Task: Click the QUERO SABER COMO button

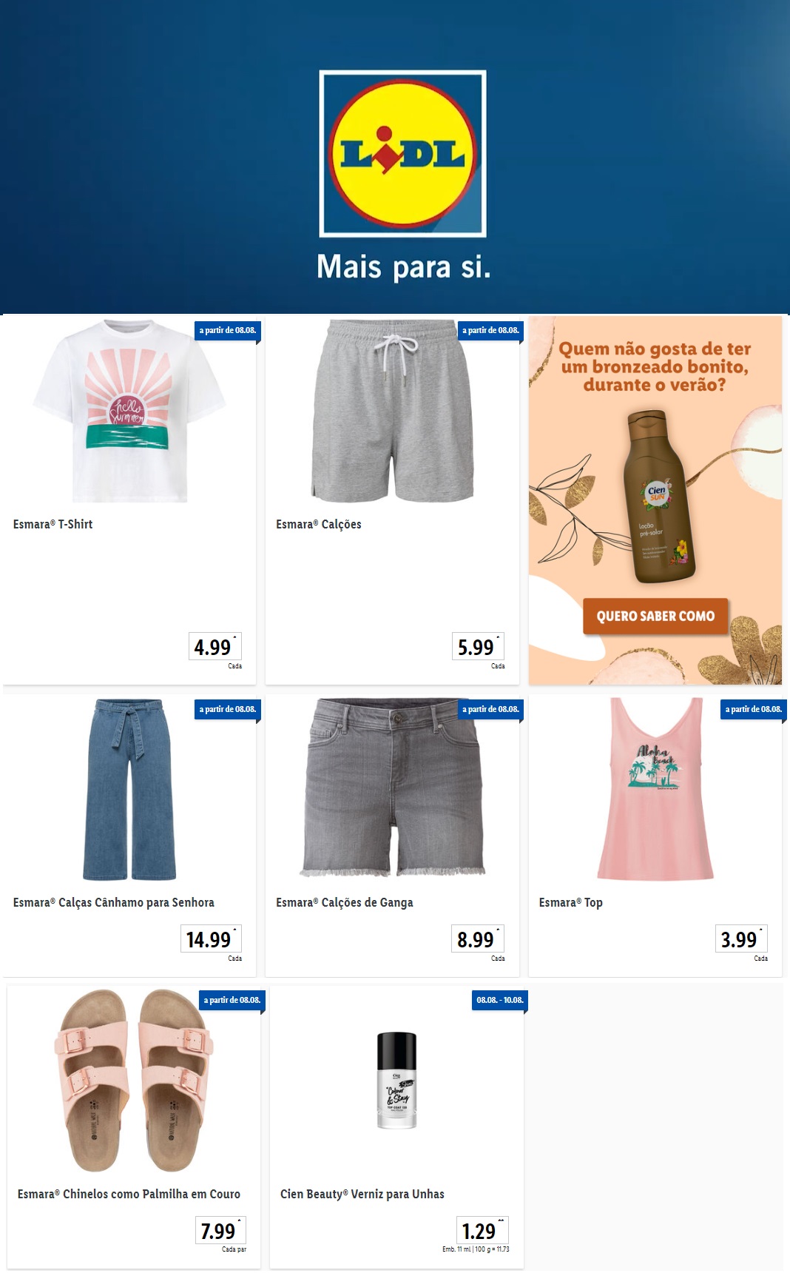Action: tap(655, 616)
